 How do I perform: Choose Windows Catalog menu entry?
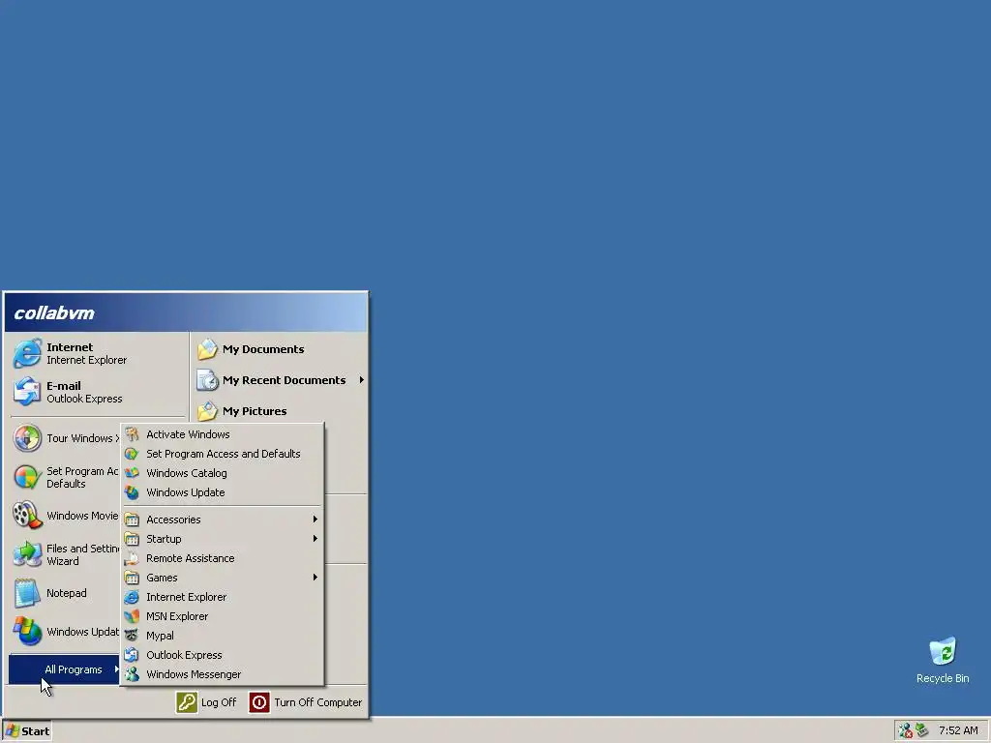click(x=223, y=473)
